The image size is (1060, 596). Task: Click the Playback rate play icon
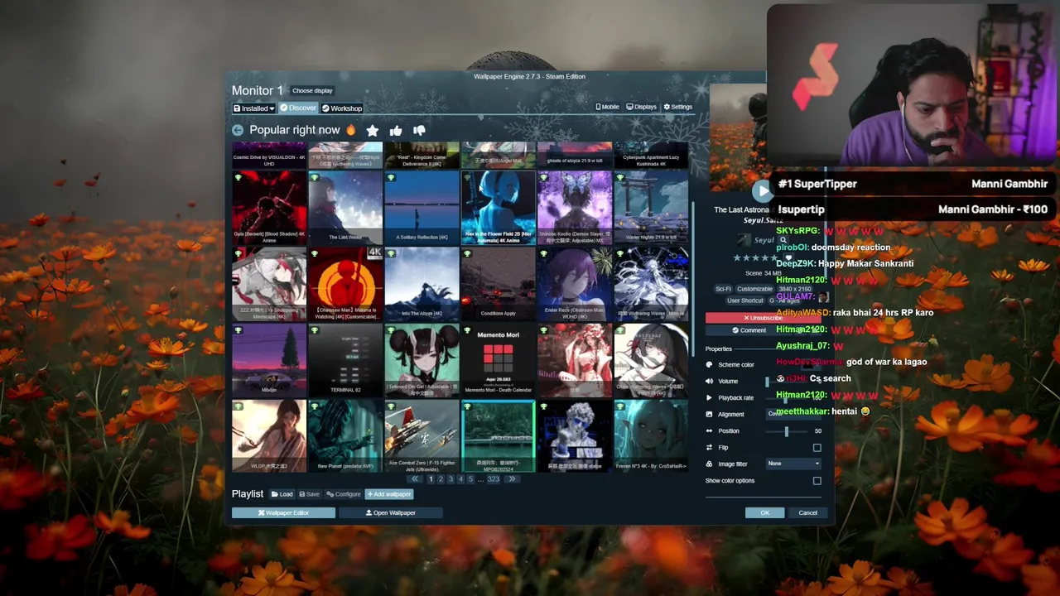point(709,398)
